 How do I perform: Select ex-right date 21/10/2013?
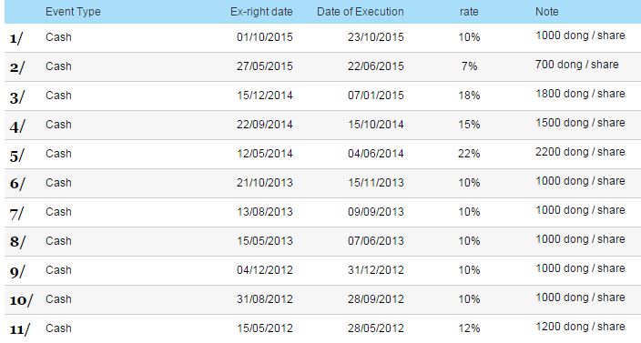point(264,183)
